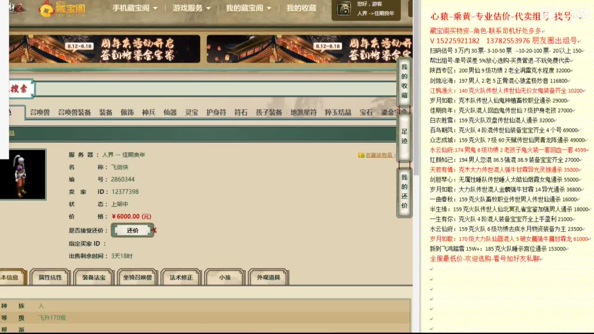Go to 我的收藏 in the top navigation
Image resolution: width=594 pixels, height=334 pixels.
point(301,8)
